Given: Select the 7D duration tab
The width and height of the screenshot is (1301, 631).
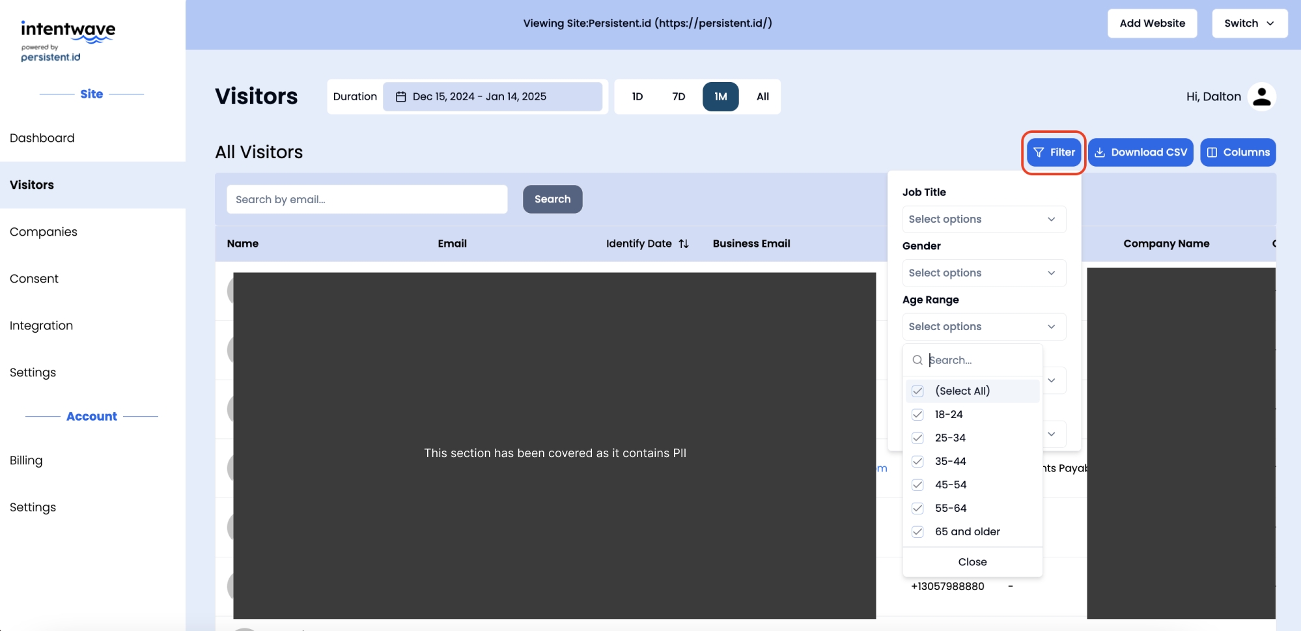Looking at the screenshot, I should pyautogui.click(x=678, y=96).
